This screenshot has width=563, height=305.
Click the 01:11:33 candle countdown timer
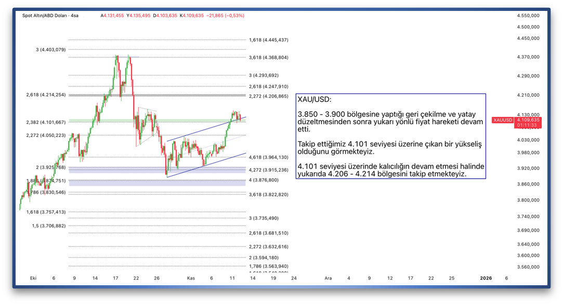click(527, 125)
